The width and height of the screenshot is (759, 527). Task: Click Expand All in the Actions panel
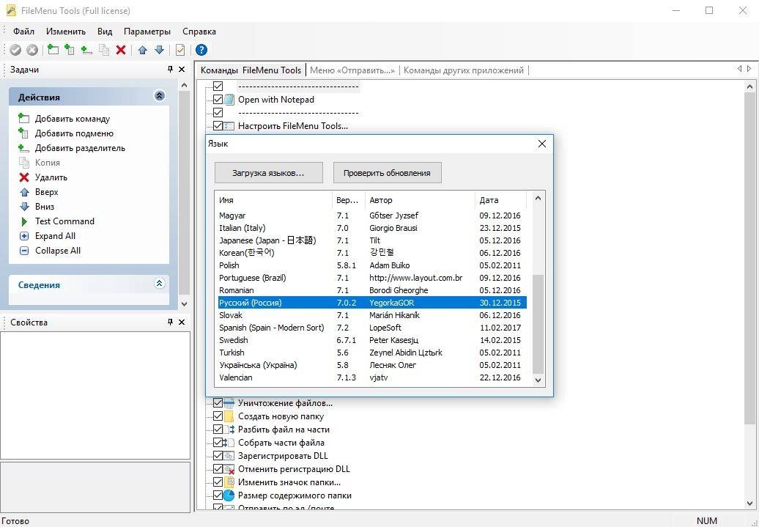point(55,236)
